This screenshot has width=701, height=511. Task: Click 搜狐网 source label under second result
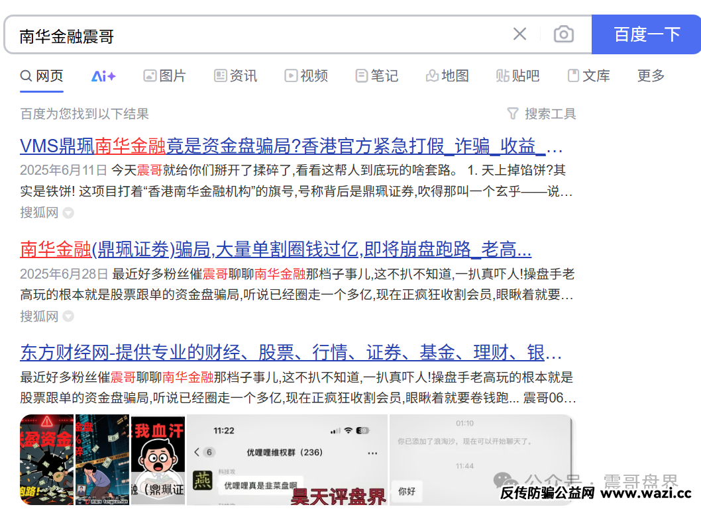click(39, 316)
